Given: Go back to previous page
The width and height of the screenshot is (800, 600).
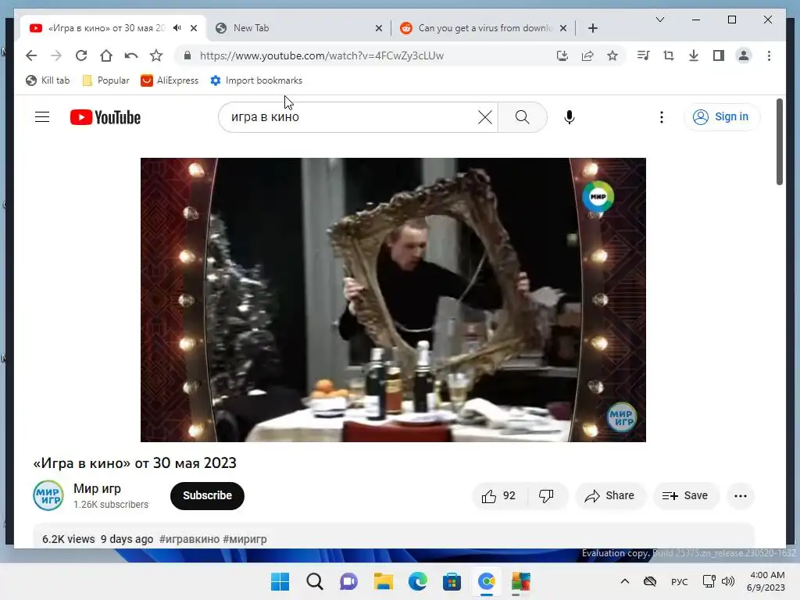Looking at the screenshot, I should (x=31, y=55).
